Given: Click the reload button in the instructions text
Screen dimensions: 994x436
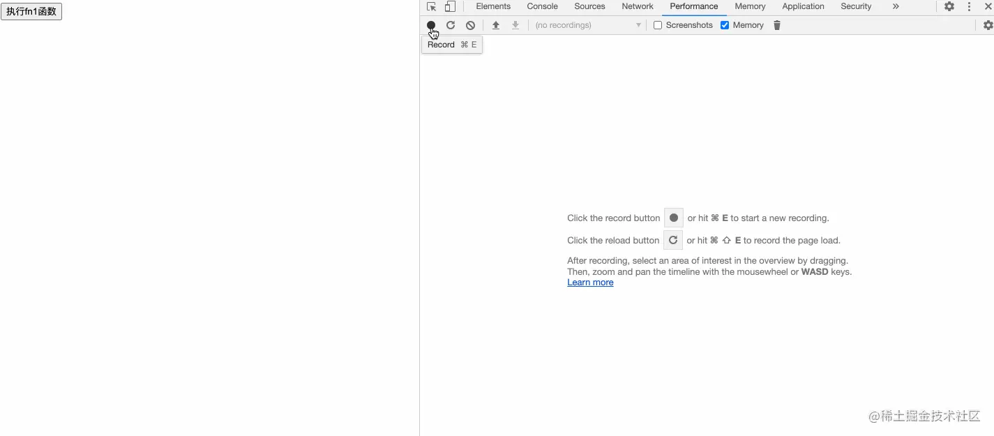Looking at the screenshot, I should 673,240.
